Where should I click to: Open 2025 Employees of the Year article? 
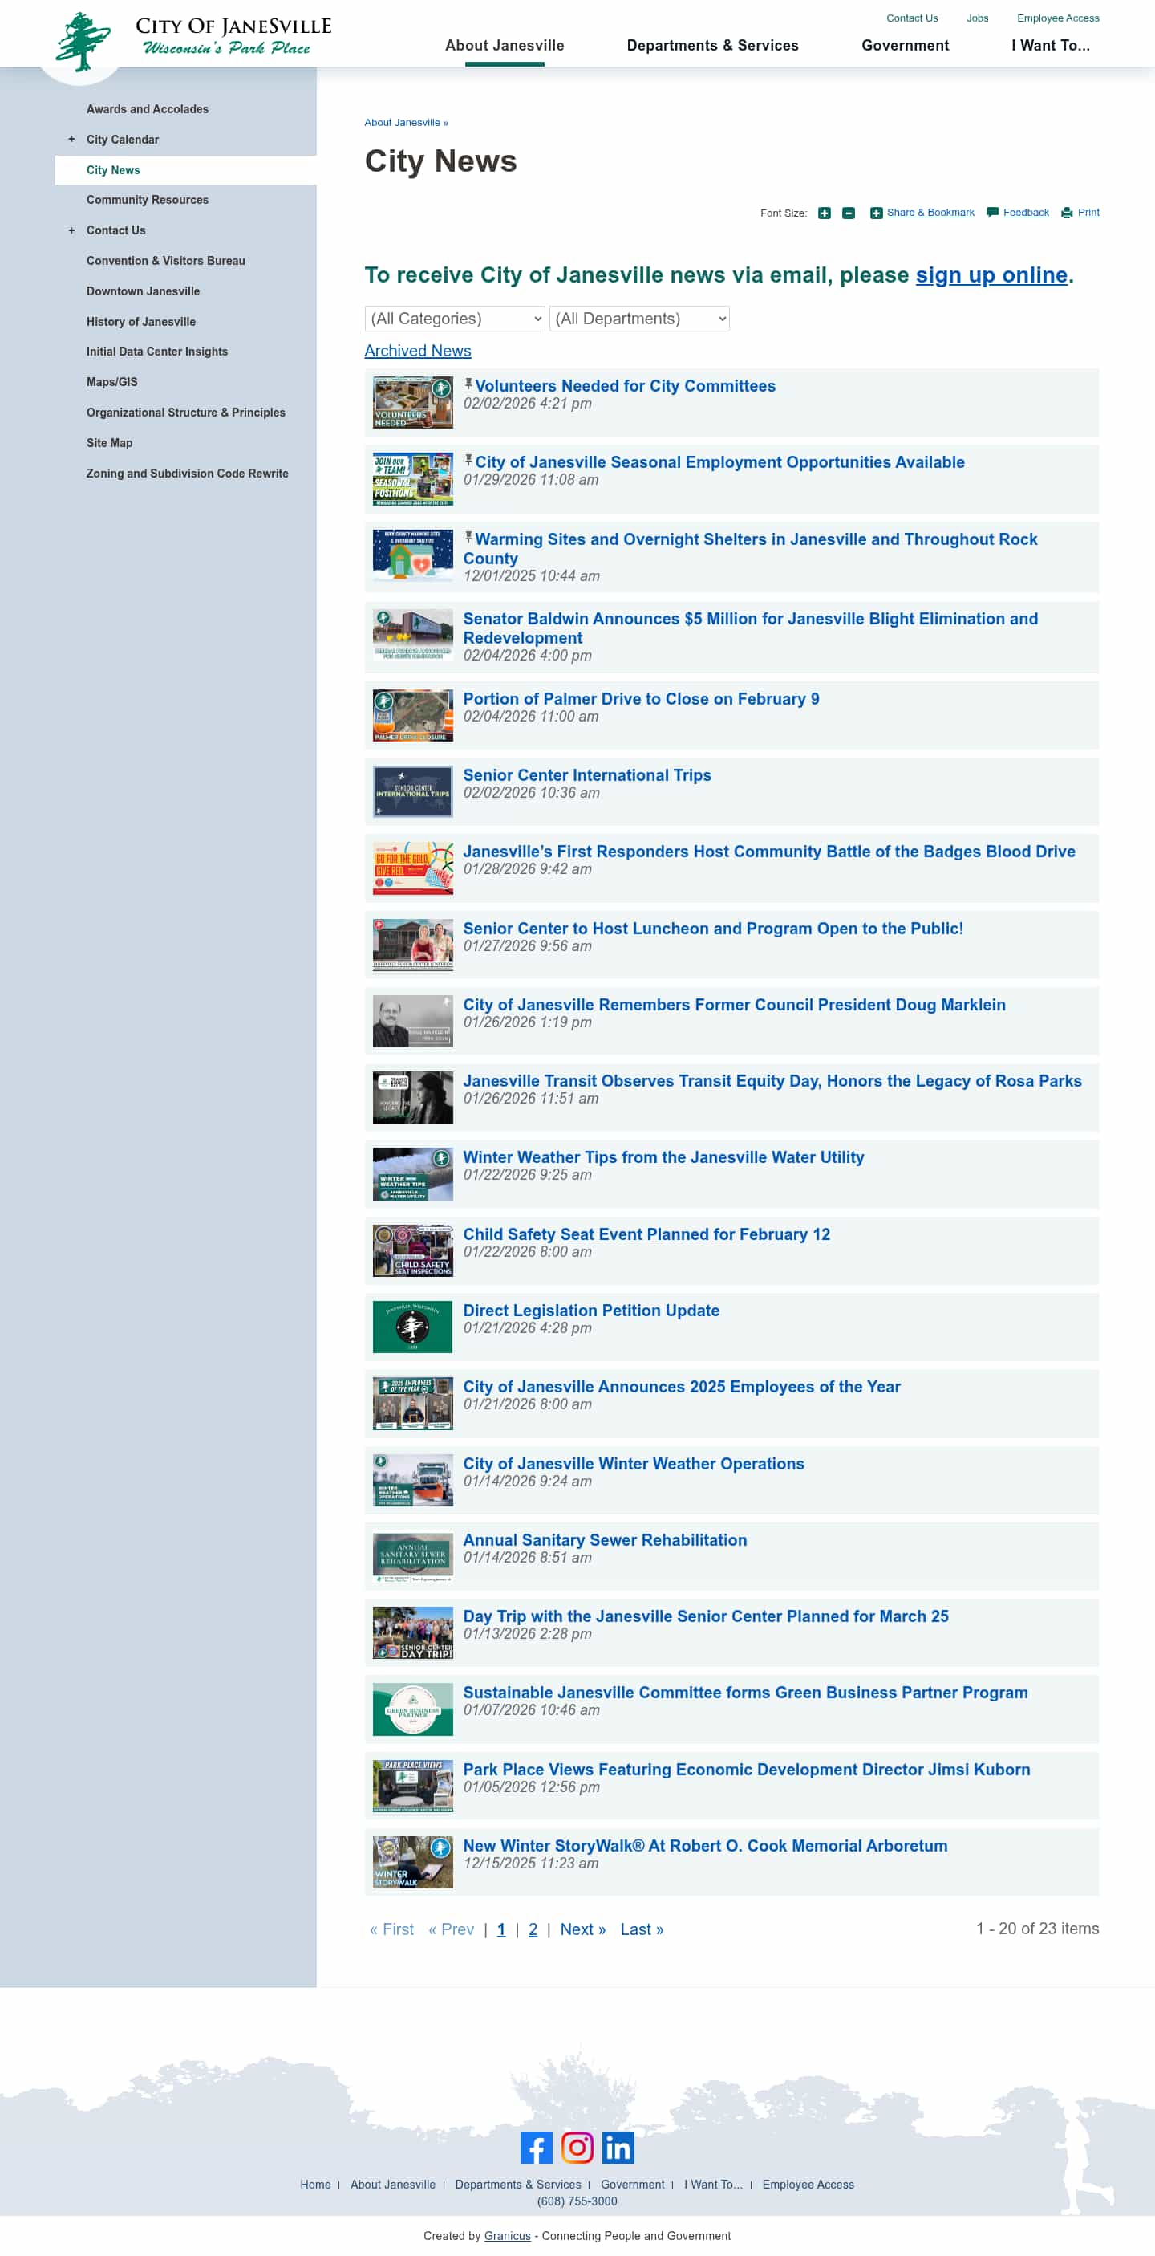[x=682, y=1386]
